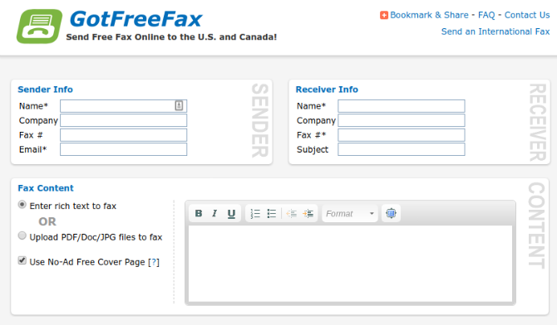Focus the receiver Company input field
The height and width of the screenshot is (325, 557).
[x=401, y=120]
